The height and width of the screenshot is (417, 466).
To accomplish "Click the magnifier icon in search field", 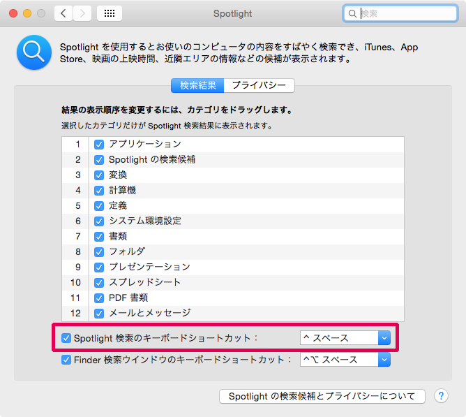I will [352, 14].
